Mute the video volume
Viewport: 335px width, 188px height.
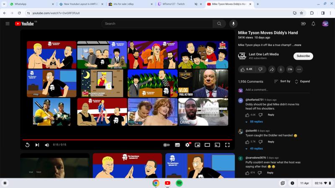(47, 145)
